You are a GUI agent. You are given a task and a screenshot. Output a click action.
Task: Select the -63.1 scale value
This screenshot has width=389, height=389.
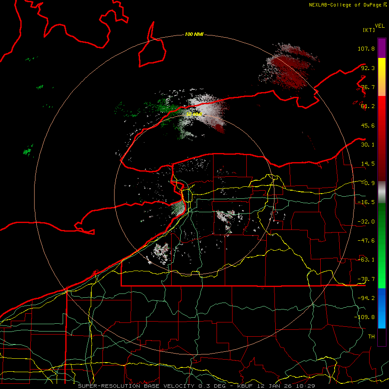[x=366, y=260]
